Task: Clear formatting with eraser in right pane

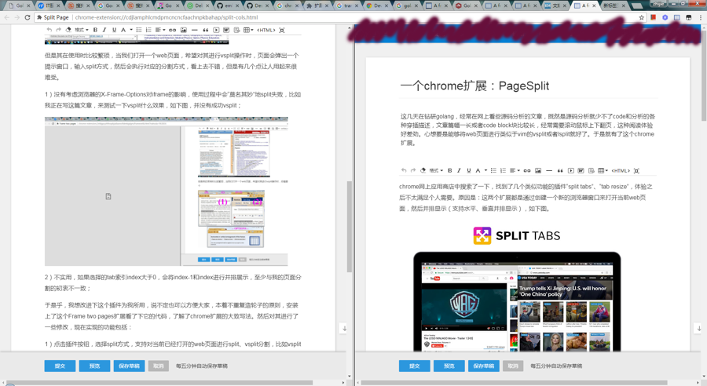Action: click(x=423, y=170)
